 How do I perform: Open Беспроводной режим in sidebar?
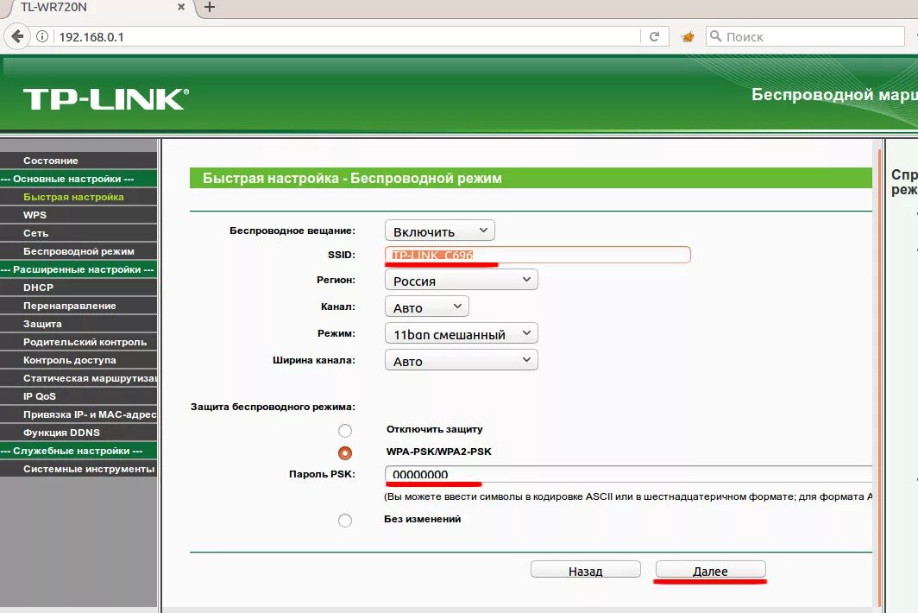79,251
